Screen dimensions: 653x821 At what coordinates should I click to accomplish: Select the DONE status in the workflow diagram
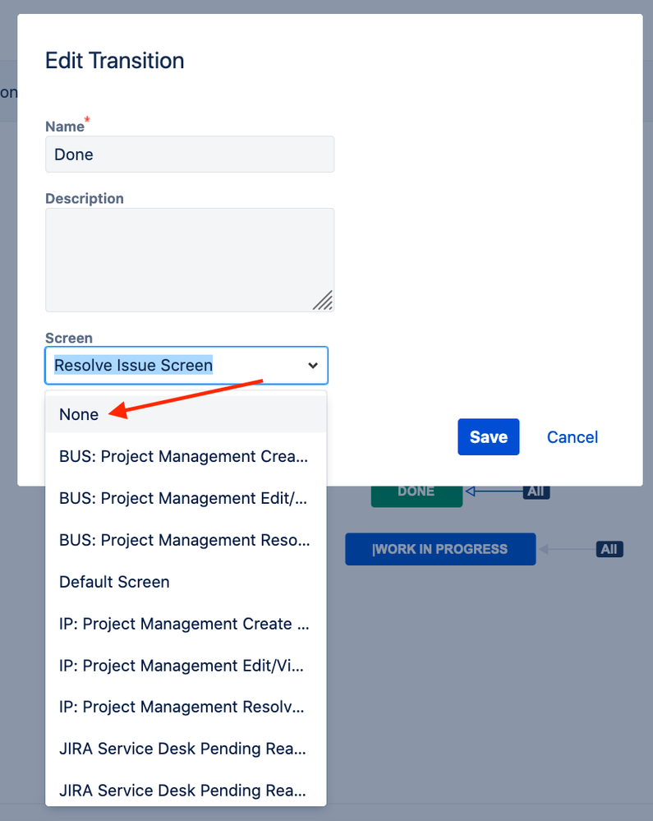(416, 496)
